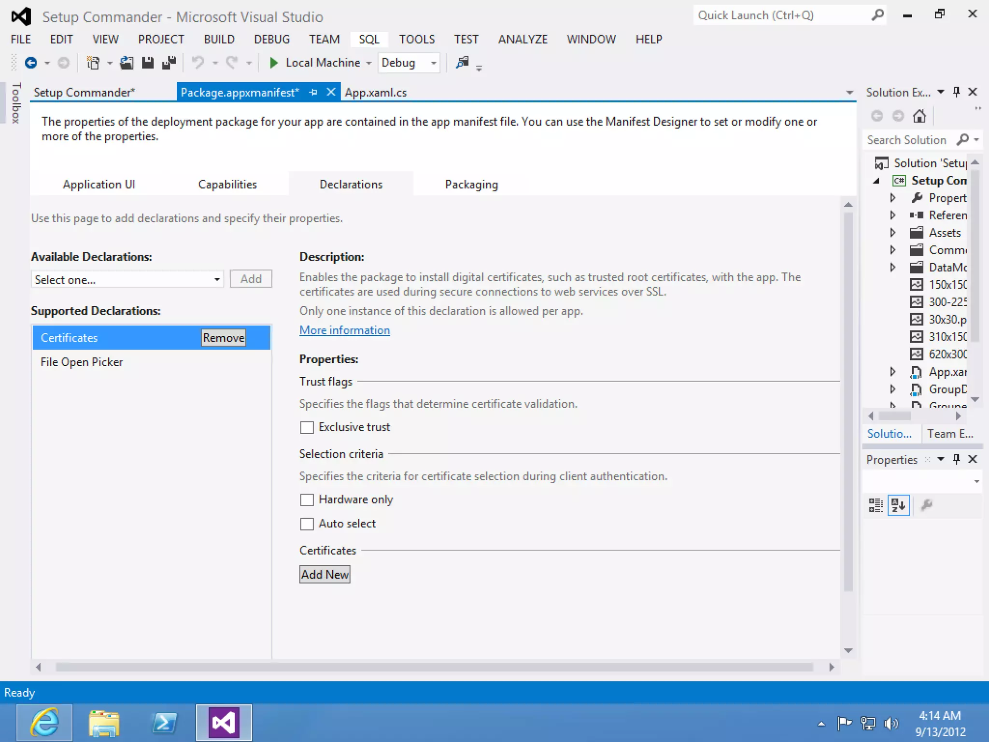Click the Open File toolbar icon
The image size is (989, 742).
point(127,63)
